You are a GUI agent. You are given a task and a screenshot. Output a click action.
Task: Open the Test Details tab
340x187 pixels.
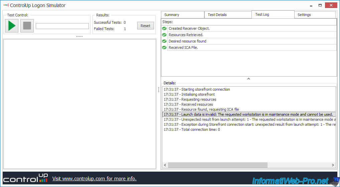tap(228, 15)
